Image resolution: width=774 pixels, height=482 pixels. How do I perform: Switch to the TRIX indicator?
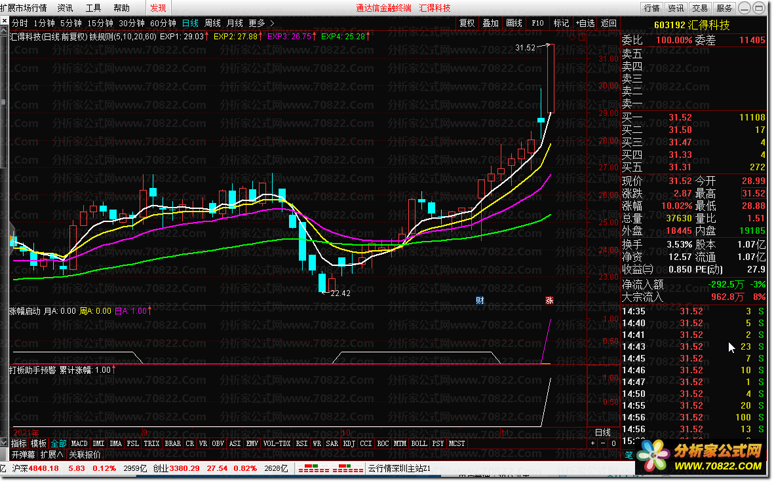pyautogui.click(x=151, y=443)
